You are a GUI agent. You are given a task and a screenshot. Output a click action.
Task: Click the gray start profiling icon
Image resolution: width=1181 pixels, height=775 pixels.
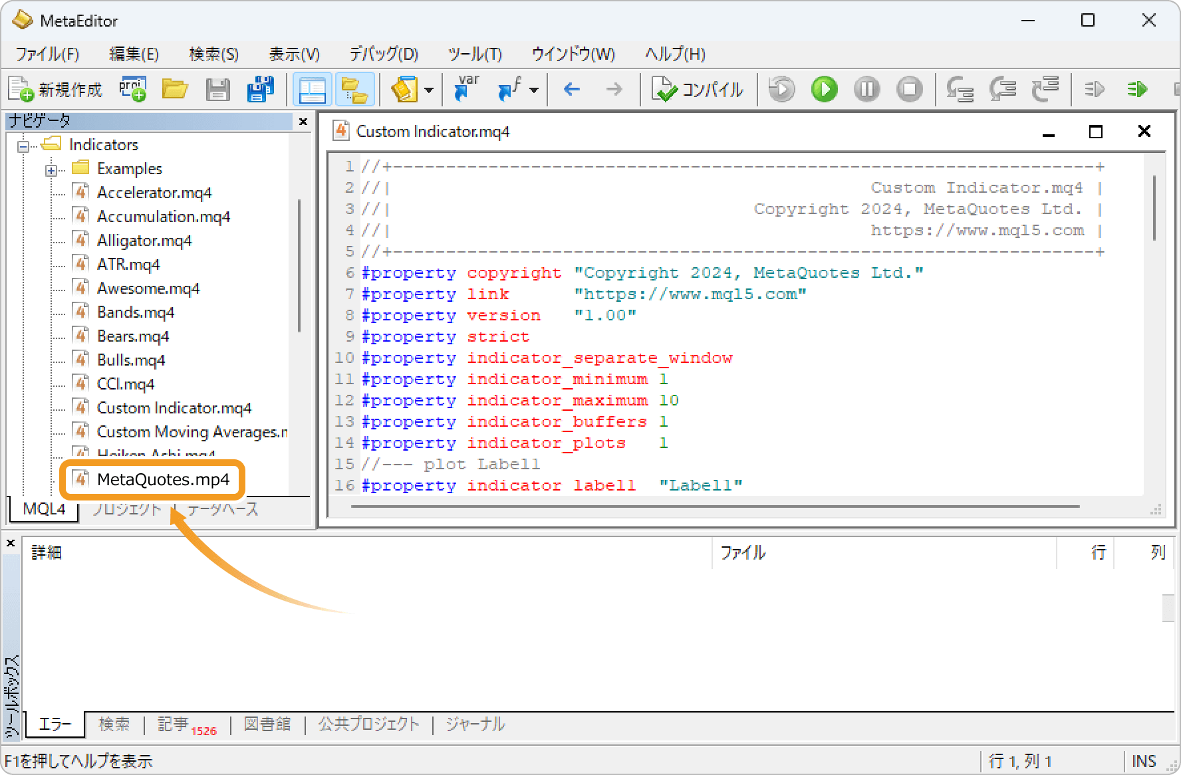1095,89
